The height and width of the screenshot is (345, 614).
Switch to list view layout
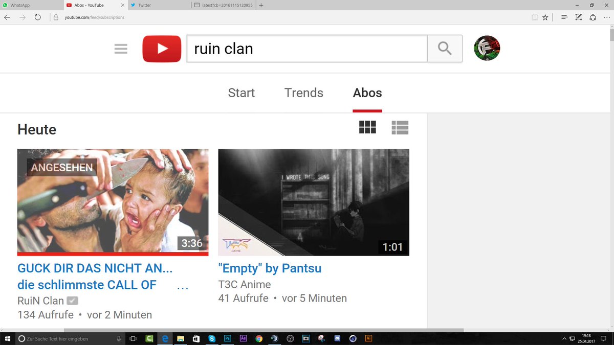tap(400, 127)
